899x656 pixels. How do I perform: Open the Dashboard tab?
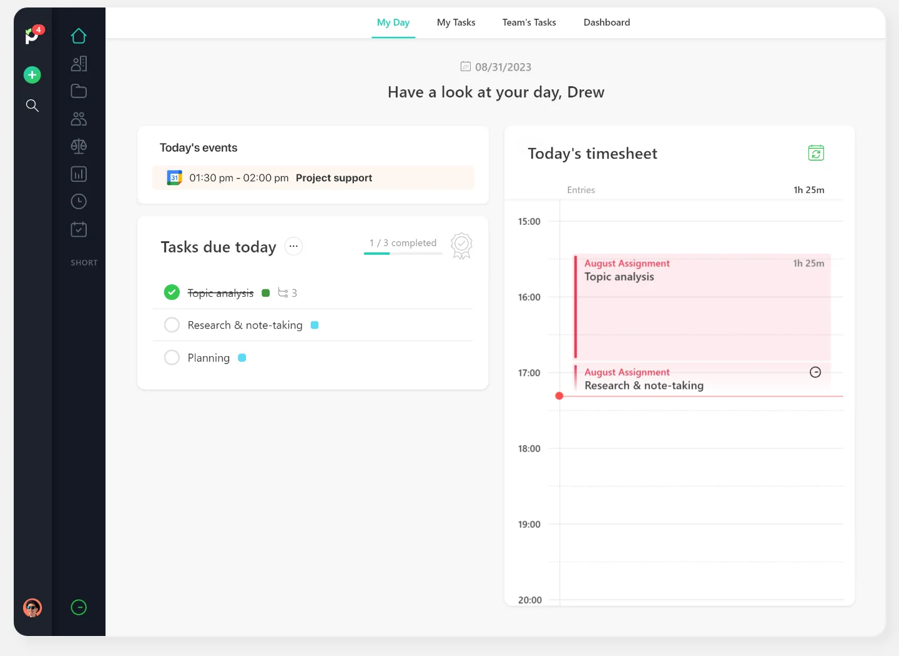(x=606, y=22)
